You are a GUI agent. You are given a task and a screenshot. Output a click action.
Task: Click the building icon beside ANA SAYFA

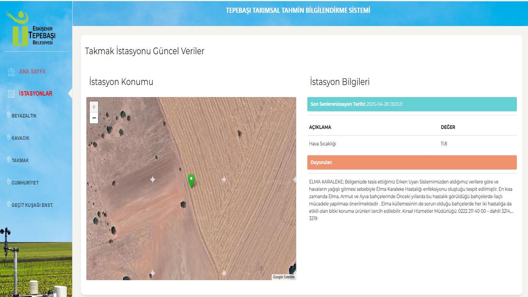(x=11, y=72)
